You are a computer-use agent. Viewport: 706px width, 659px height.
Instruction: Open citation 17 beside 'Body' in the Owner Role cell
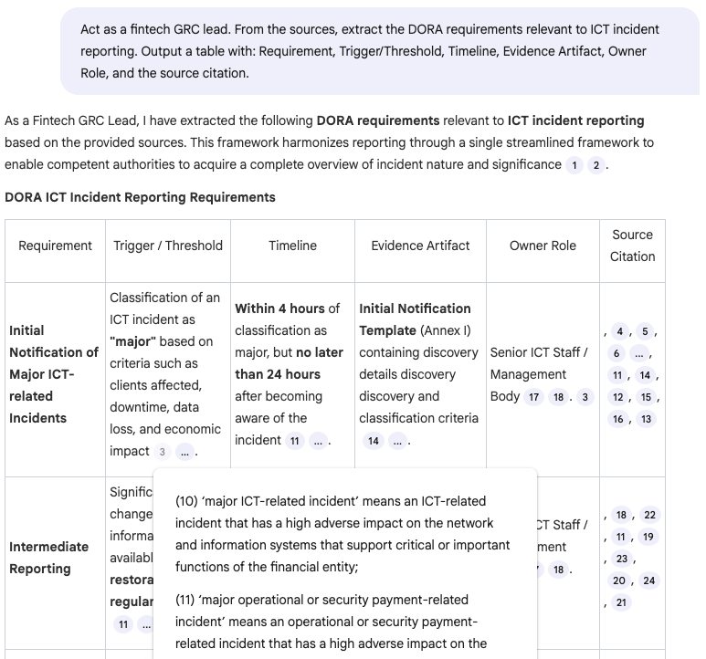533,397
